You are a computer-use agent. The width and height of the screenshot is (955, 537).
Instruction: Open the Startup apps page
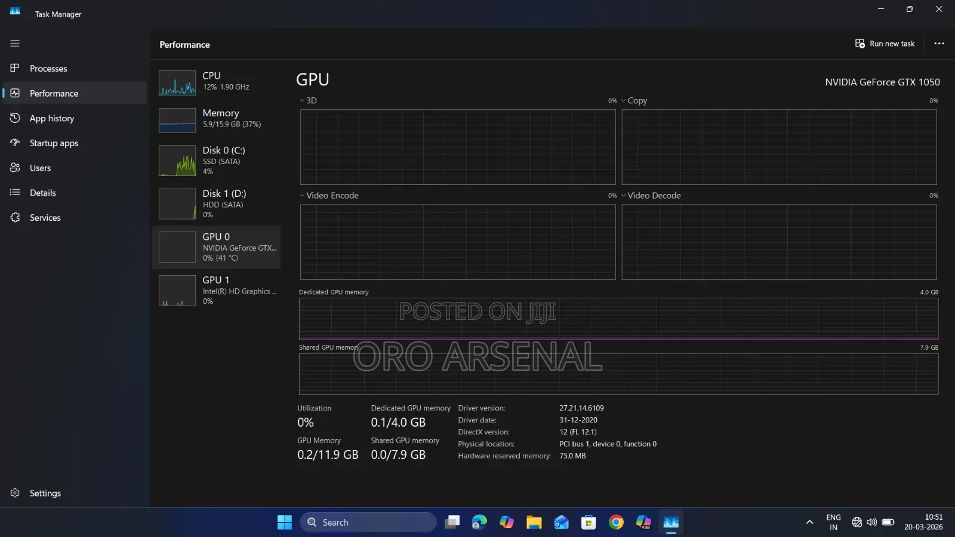[x=75, y=143]
